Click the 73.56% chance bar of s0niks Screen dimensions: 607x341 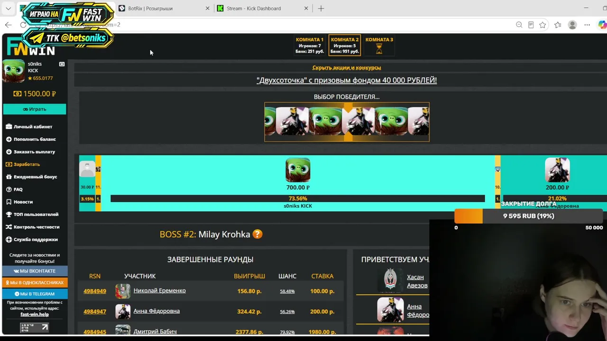[298, 198]
